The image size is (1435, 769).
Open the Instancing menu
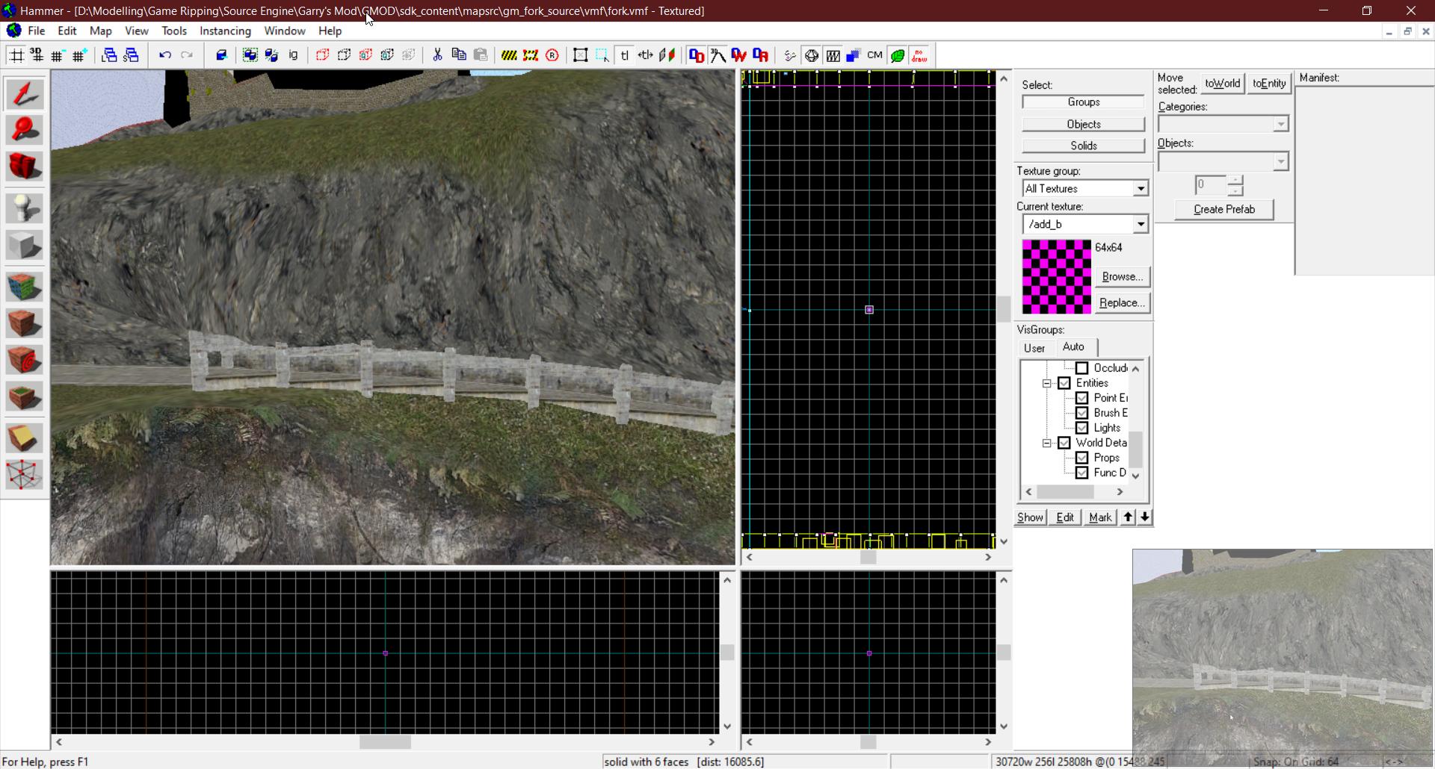pyautogui.click(x=225, y=31)
